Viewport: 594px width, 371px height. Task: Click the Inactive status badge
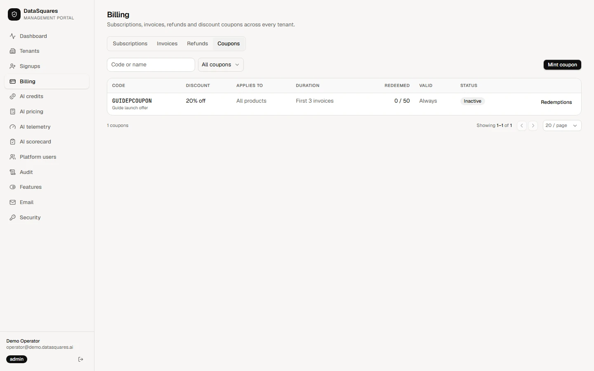(472, 101)
